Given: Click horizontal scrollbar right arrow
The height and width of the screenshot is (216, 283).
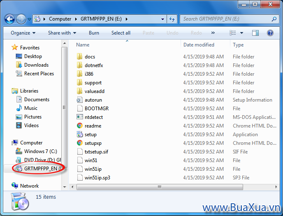Looking at the screenshot, I should 276,187.
